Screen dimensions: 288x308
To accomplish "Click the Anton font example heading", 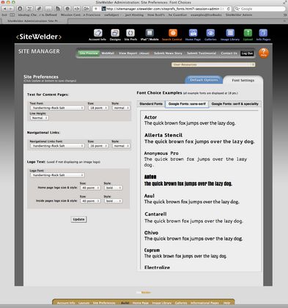I will click(x=150, y=177).
